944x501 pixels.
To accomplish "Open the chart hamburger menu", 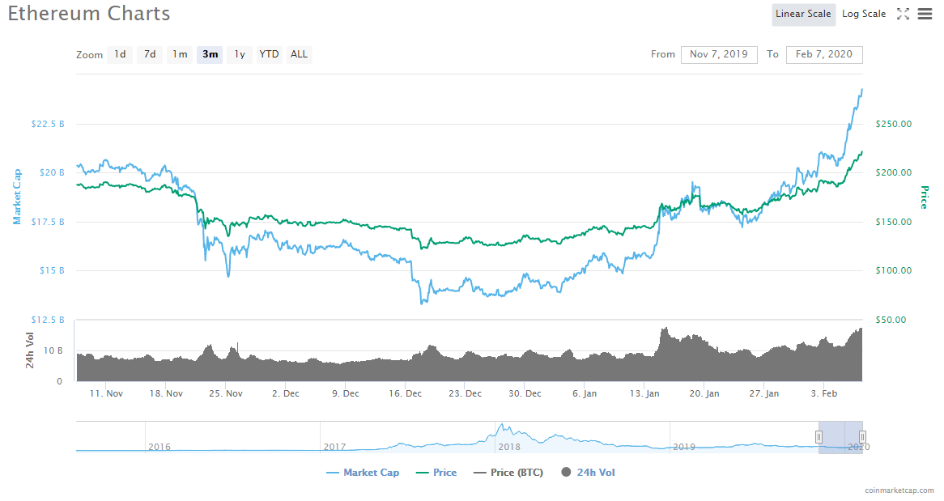I will pos(925,14).
